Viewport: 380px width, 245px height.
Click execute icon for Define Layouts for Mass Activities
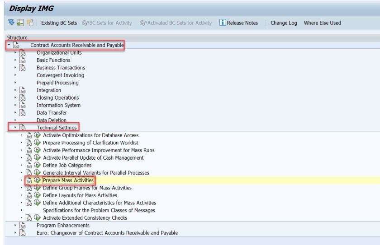pyautogui.click(x=38, y=195)
